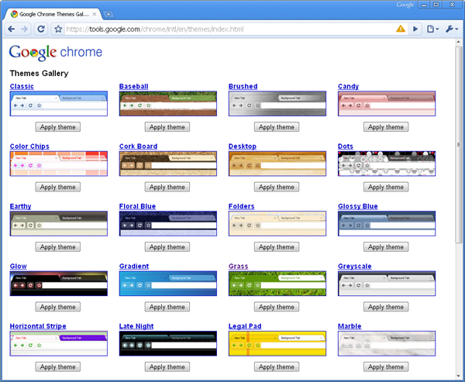Open the Glossy Blue theme link
The image size is (465, 382).
(357, 206)
